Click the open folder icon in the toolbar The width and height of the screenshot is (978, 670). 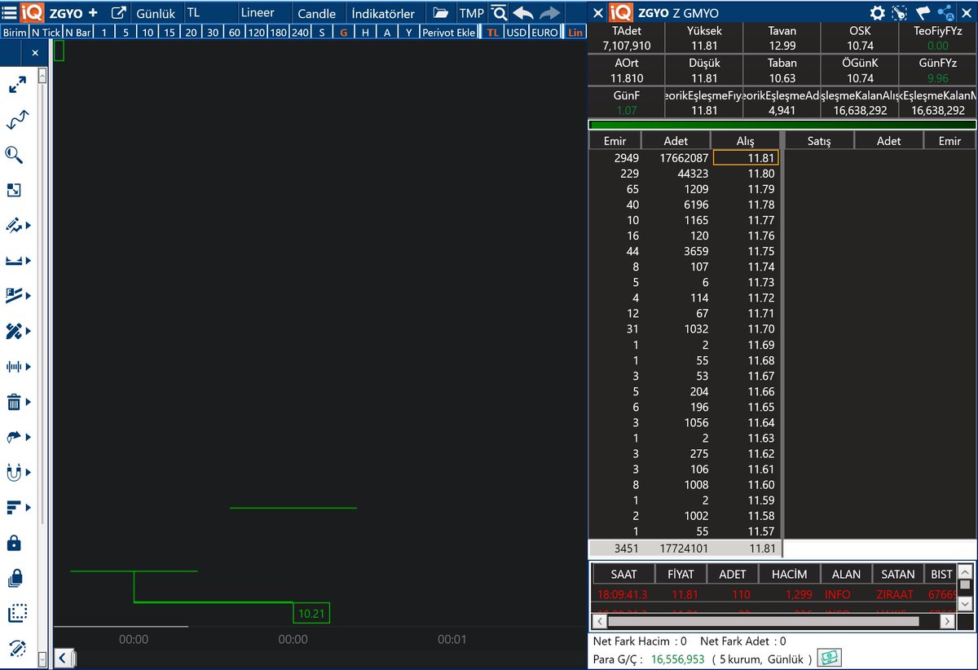coord(439,13)
